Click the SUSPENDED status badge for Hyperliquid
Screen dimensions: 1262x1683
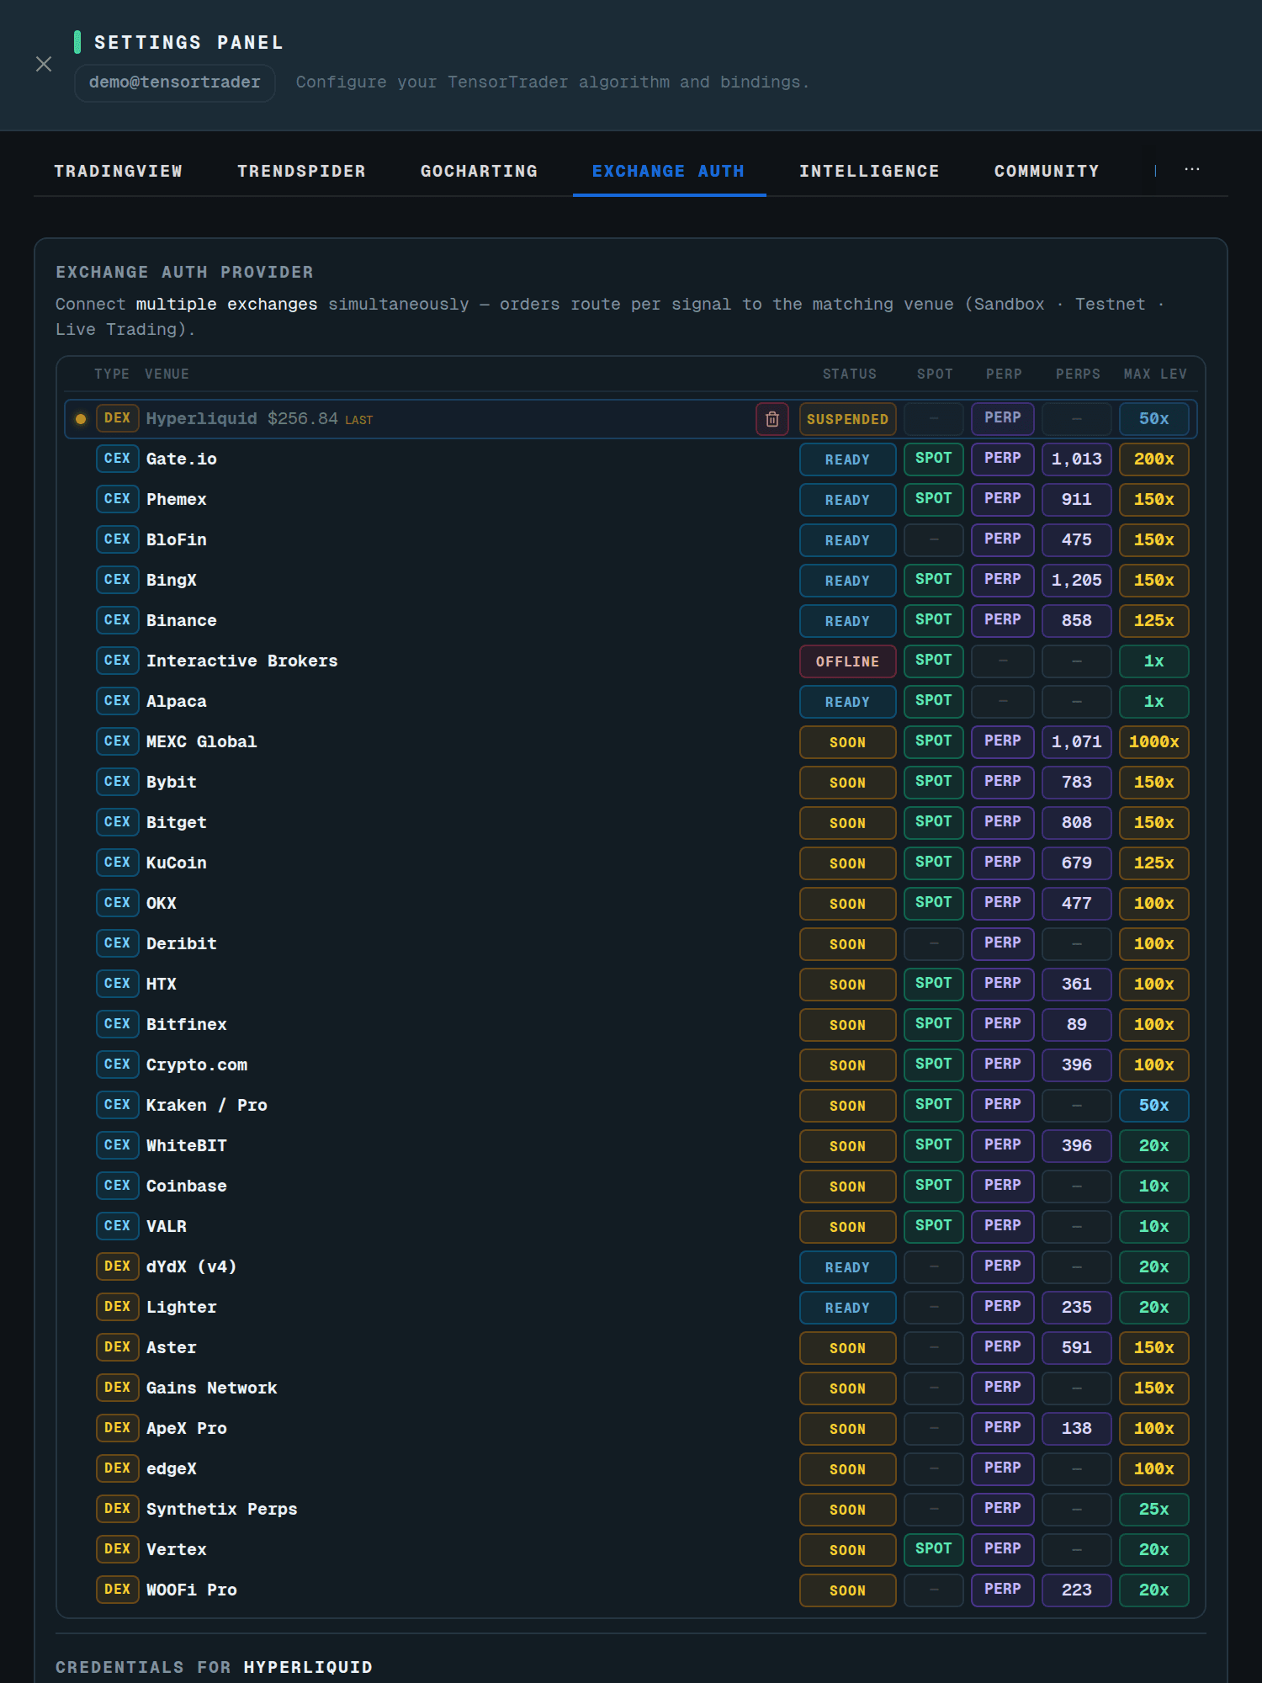[847, 419]
